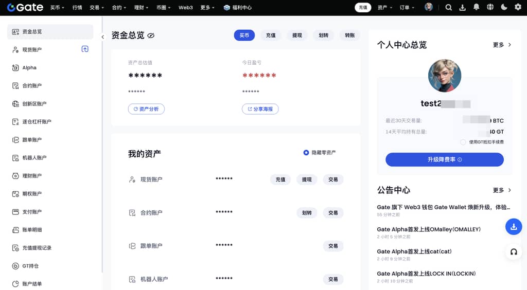Click the 升级降费率 button
This screenshot has width=527, height=290.
click(444, 159)
